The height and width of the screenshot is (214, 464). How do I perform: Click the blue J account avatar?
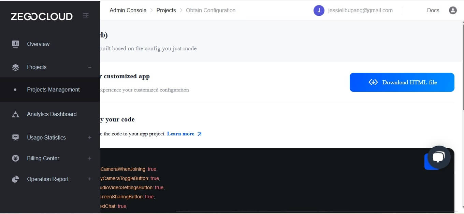pos(319,10)
